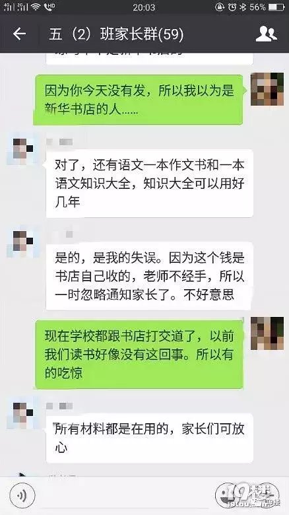This screenshot has width=289, height=515.
Task: Tap the emoji icon beside message field
Action: (x=228, y=495)
